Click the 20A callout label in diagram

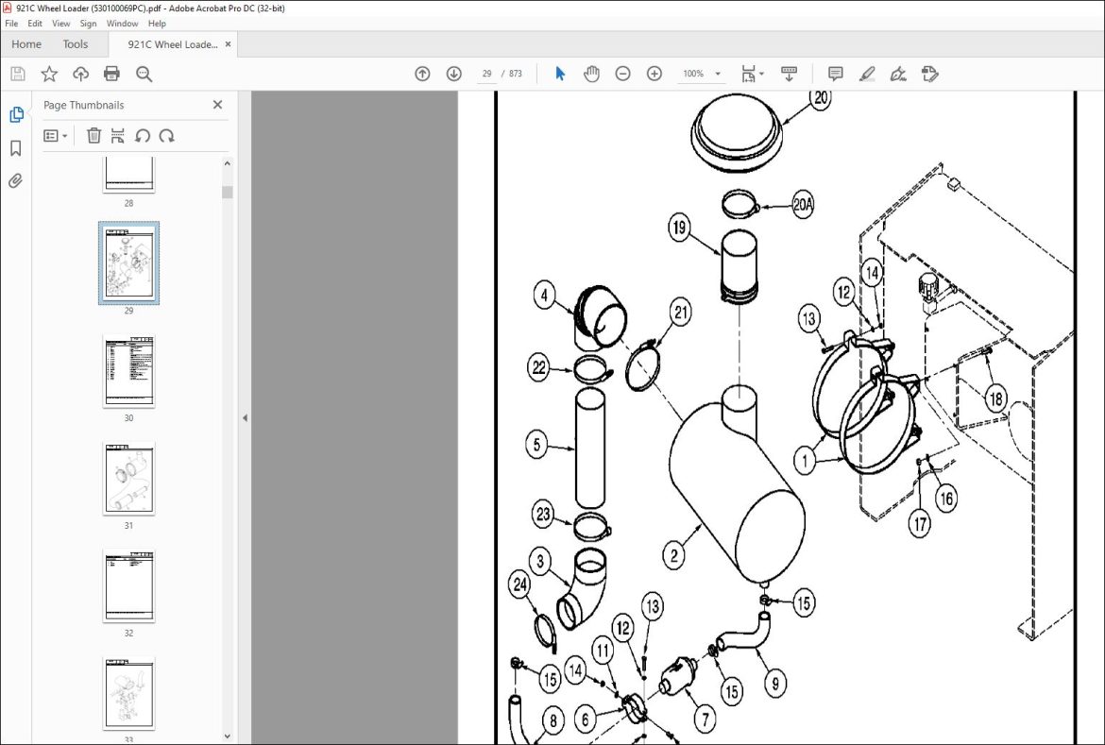pyautogui.click(x=803, y=205)
